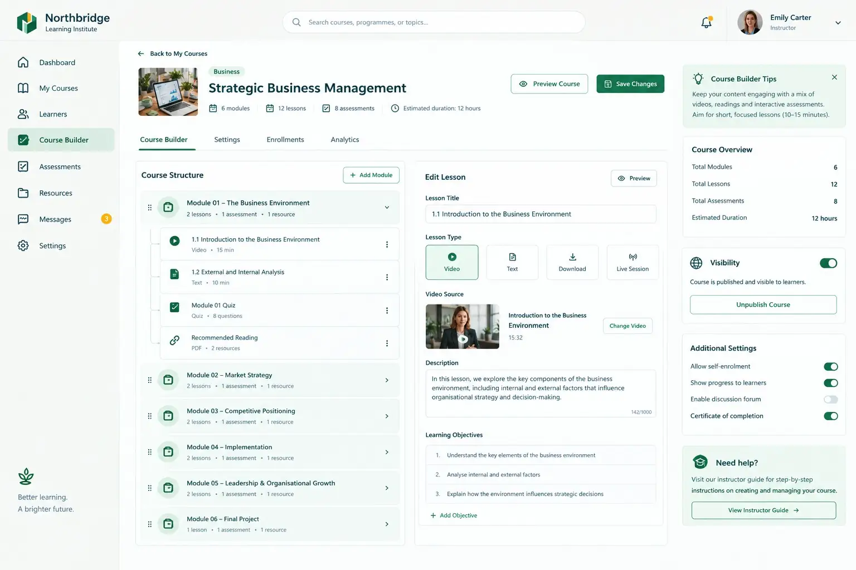The image size is (856, 570).
Task: Toggle Allow self-enrolment switch
Action: [830, 366]
